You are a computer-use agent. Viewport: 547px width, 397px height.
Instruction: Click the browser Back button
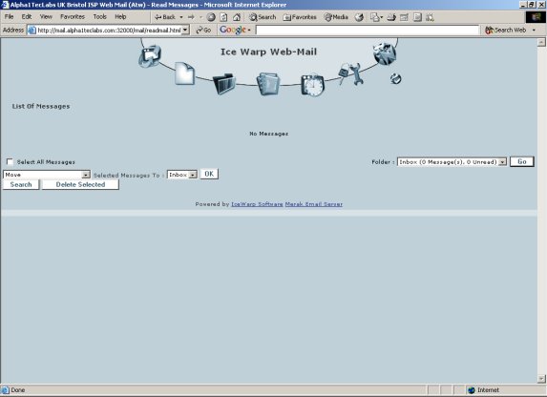pyautogui.click(x=165, y=17)
